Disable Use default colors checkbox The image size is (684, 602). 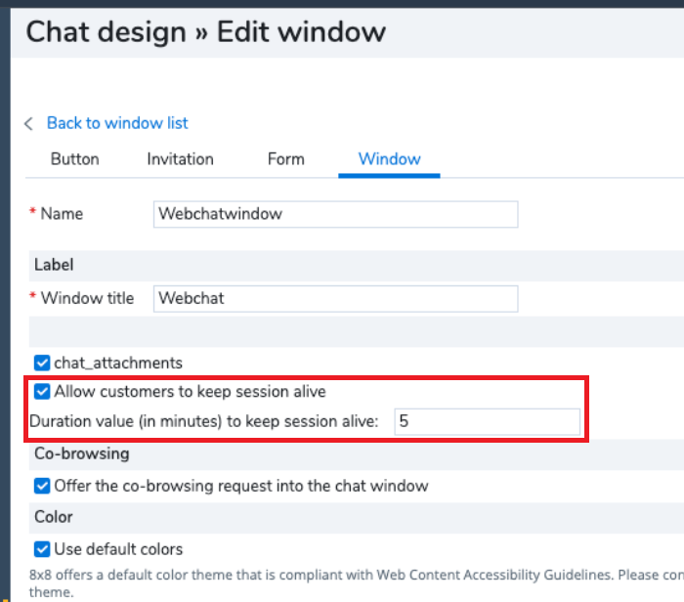42,549
